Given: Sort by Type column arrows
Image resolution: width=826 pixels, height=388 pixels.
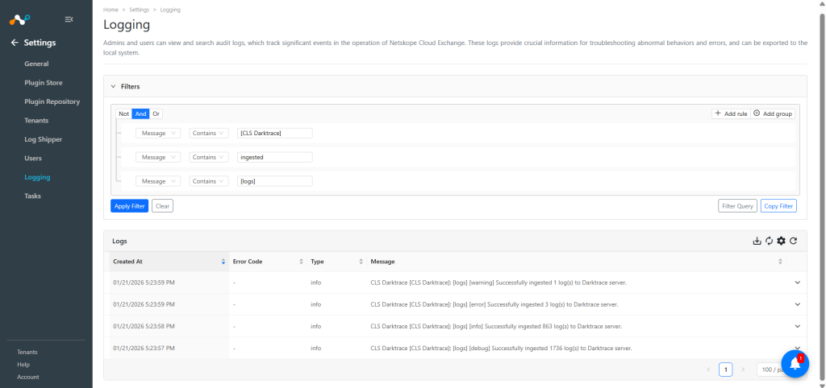Looking at the screenshot, I should 361,262.
